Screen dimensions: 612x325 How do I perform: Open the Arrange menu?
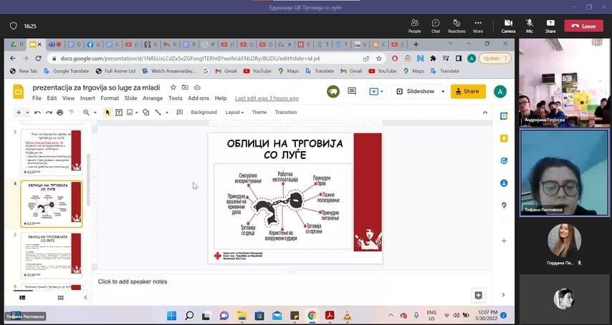click(x=153, y=98)
